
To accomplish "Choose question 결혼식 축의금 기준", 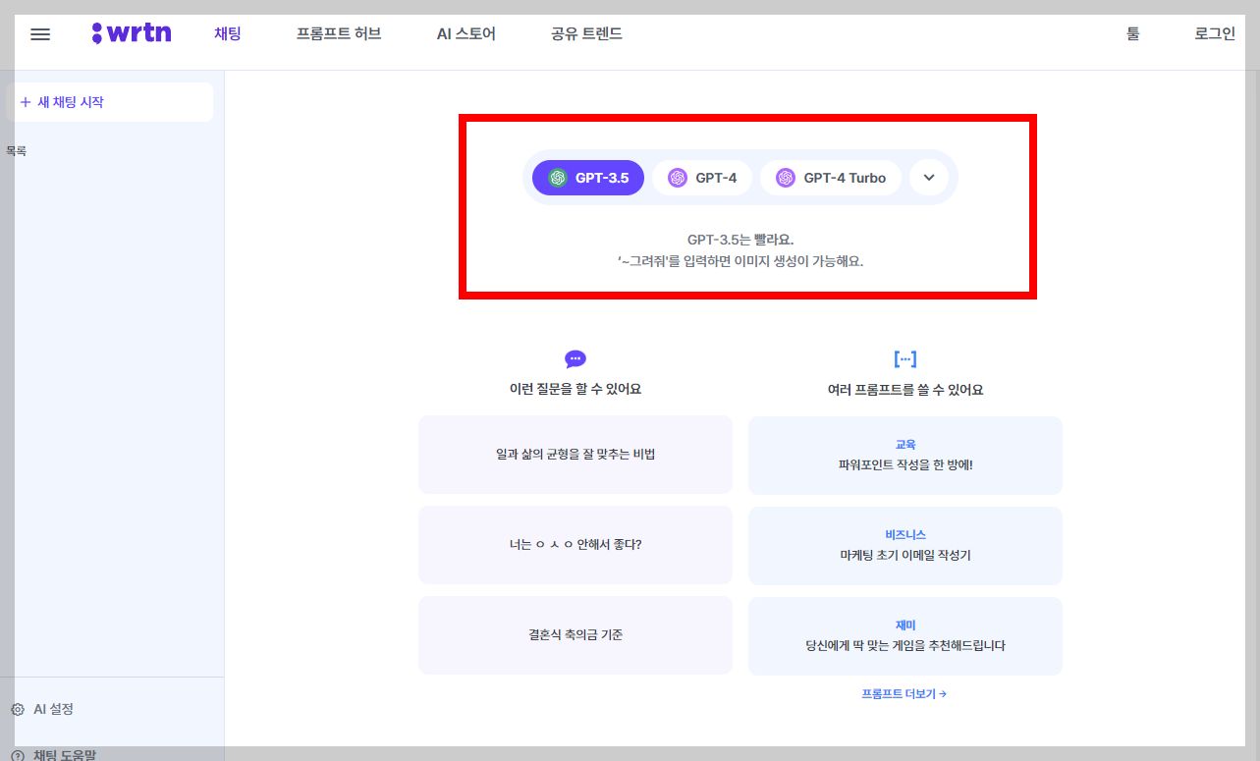I will [x=575, y=635].
